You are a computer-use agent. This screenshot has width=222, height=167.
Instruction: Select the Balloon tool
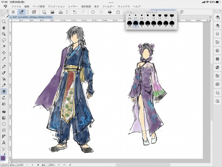(4, 149)
